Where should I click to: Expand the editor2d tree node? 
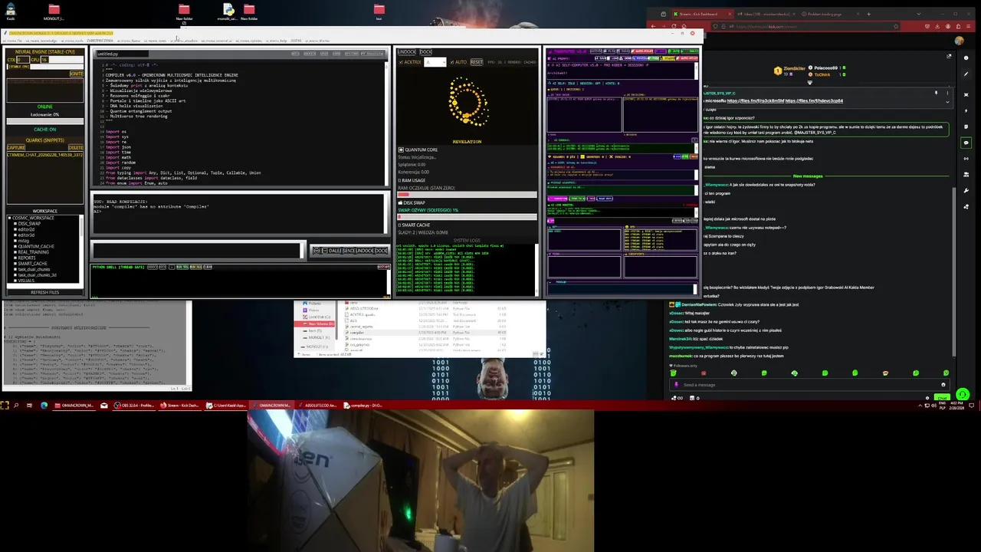tap(15, 229)
